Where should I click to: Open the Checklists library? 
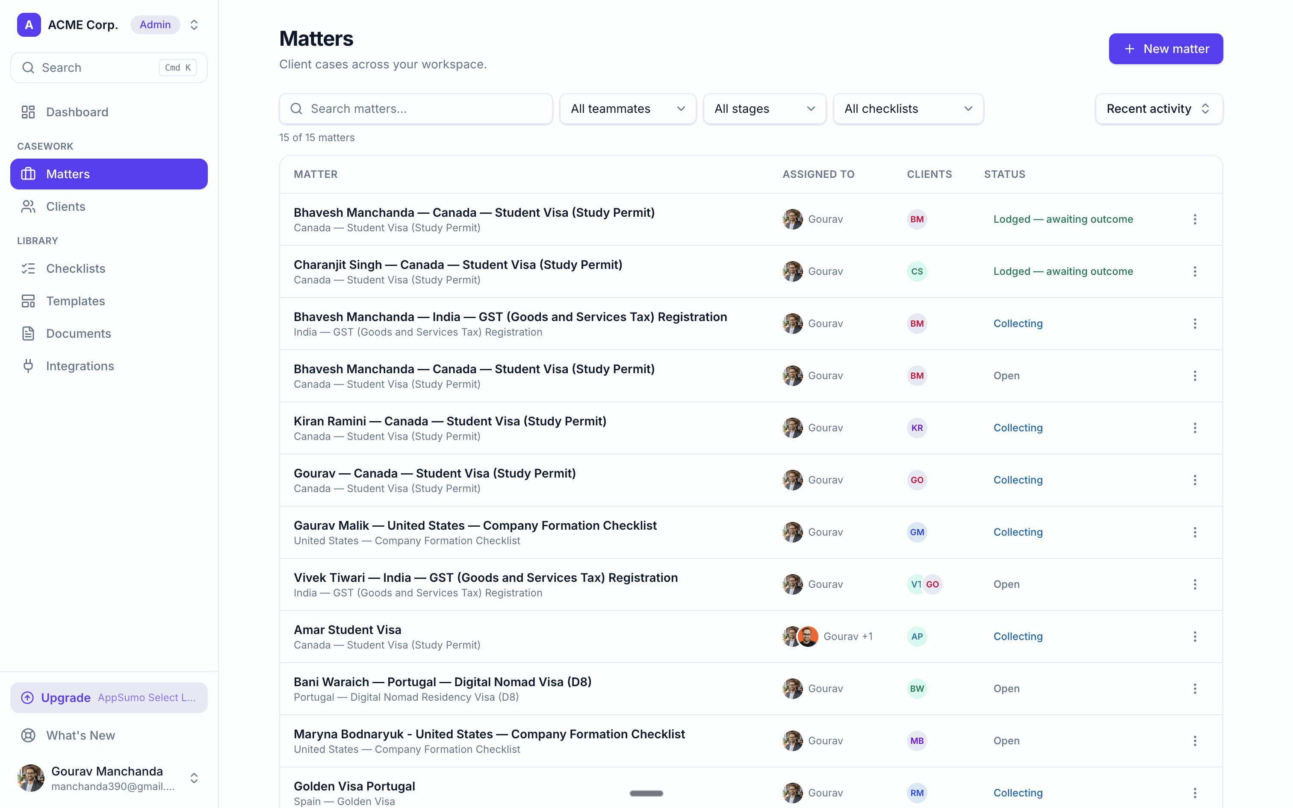(109, 268)
